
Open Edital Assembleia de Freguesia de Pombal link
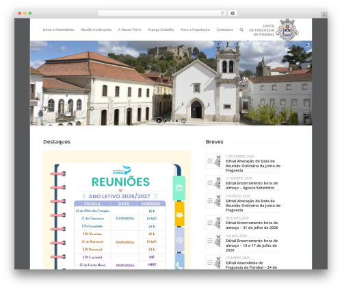click(251, 265)
